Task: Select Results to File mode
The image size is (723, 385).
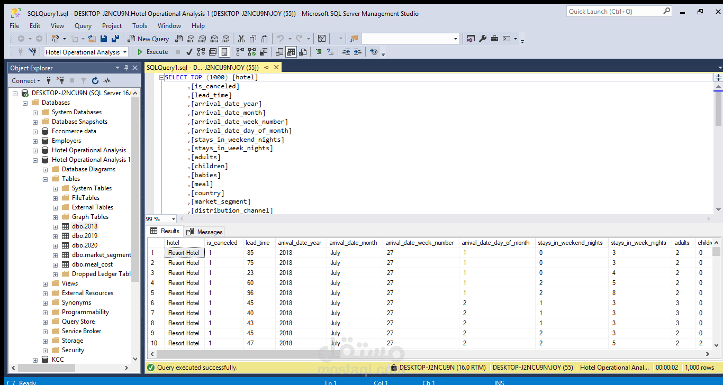Action: (303, 52)
